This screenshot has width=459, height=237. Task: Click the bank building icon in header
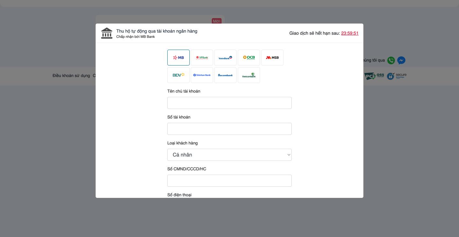click(107, 33)
